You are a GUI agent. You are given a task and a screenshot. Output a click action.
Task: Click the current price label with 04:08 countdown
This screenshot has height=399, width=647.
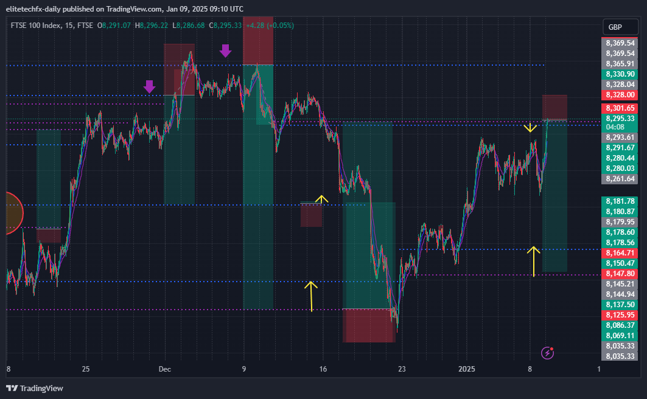[x=620, y=123]
